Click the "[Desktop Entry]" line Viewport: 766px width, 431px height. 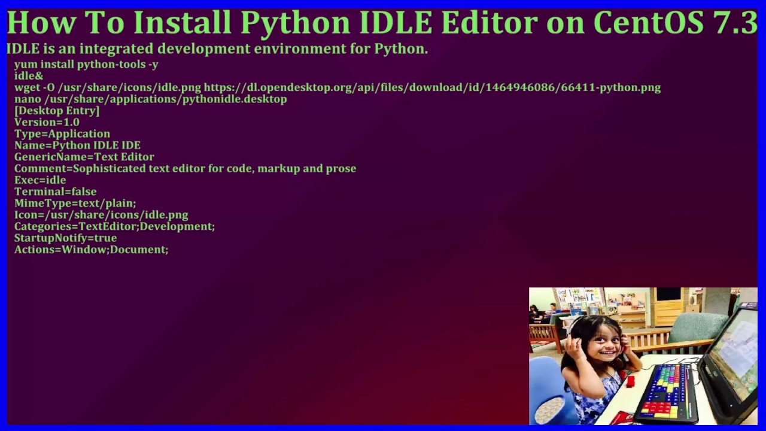57,111
